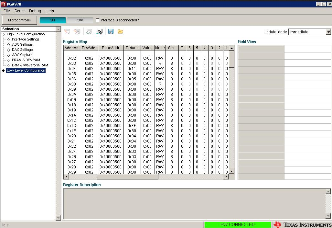
Task: Click Register Map scroll up arrow
Action: pos(232,48)
